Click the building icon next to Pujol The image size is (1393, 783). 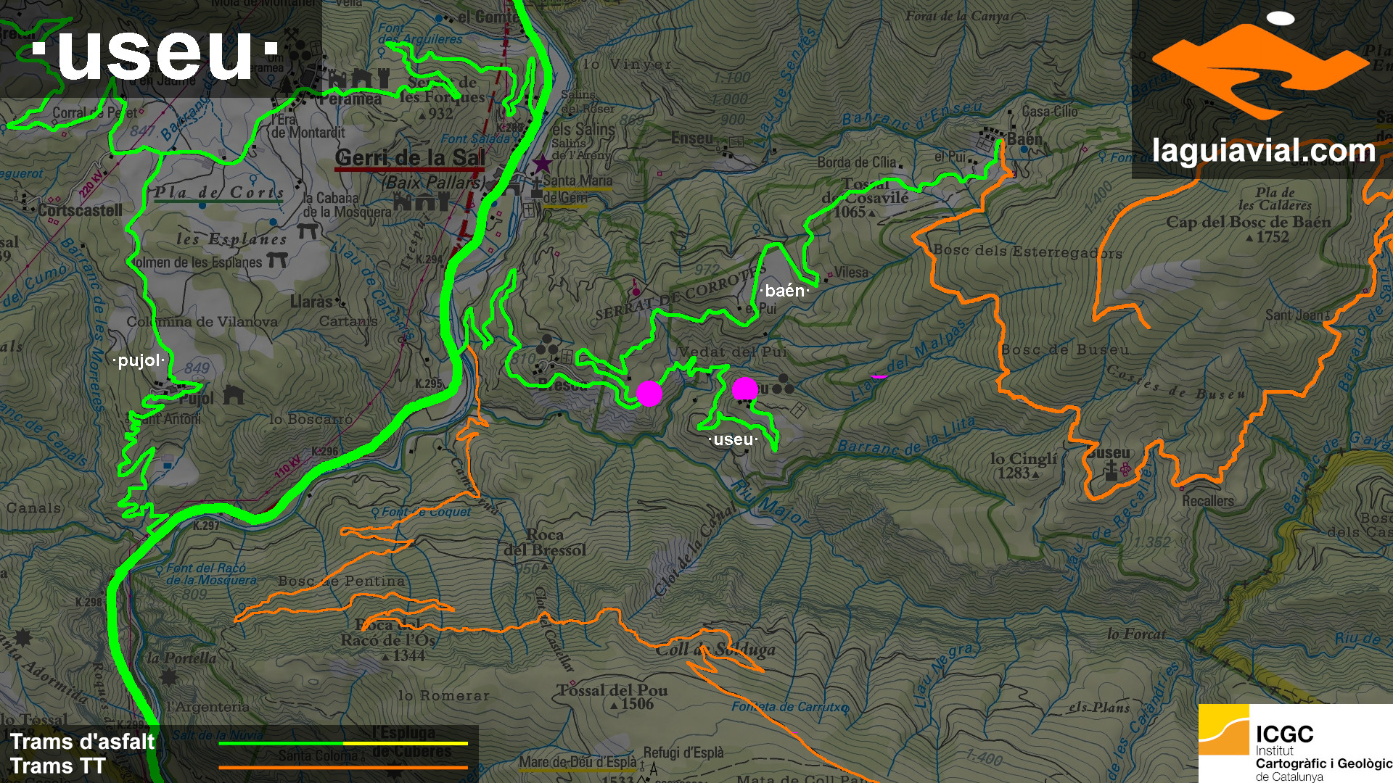pos(233,396)
